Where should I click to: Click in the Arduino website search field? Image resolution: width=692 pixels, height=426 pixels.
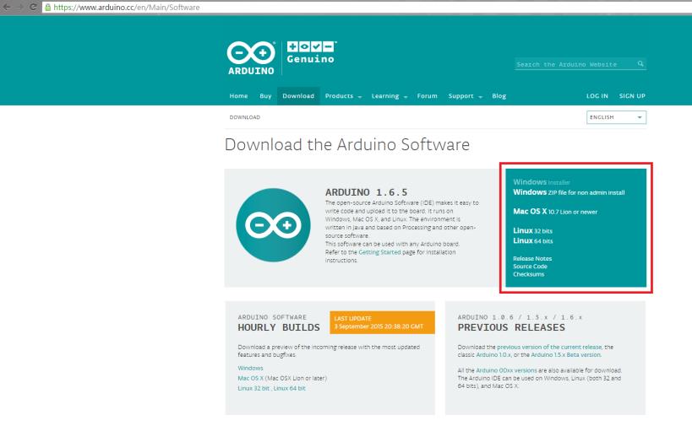coord(575,65)
